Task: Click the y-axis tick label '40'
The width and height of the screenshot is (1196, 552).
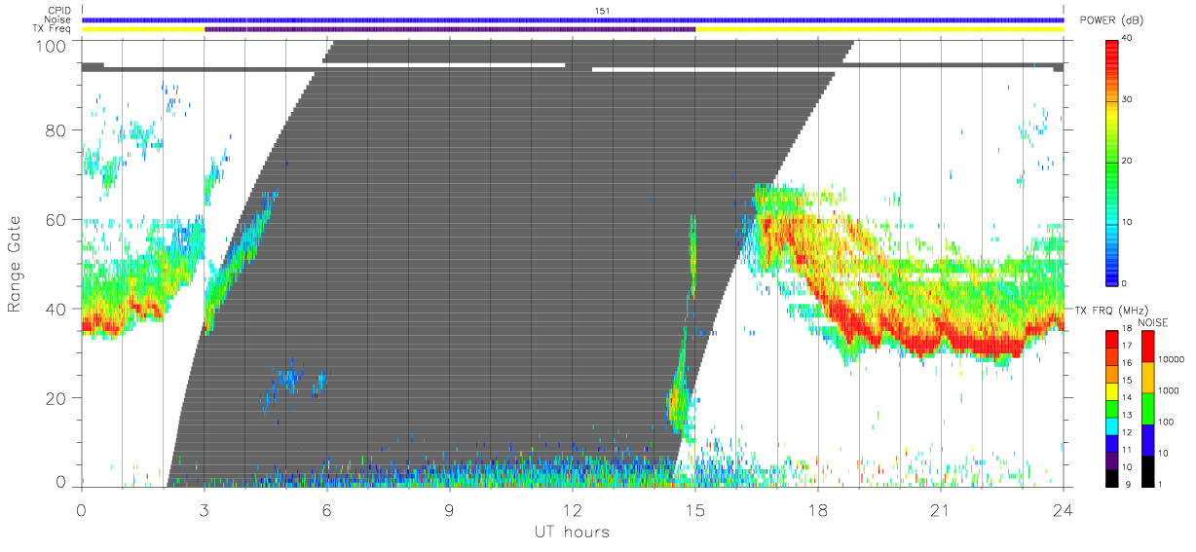Action: click(x=56, y=309)
